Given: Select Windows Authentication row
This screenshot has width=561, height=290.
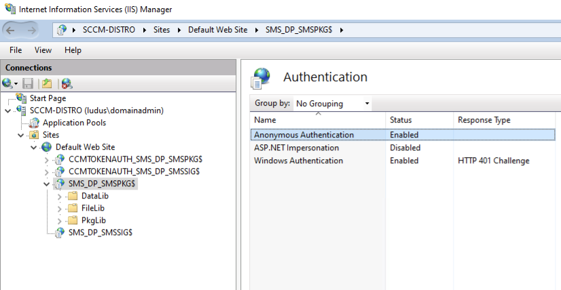Looking at the screenshot, I should click(403, 161).
